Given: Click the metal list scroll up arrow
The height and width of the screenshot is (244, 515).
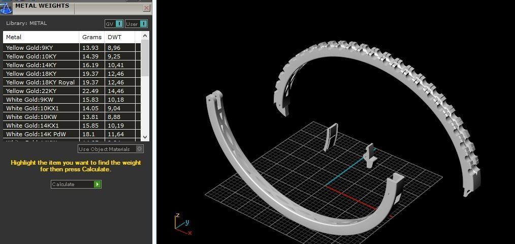Looking at the screenshot, I should click(145, 35).
